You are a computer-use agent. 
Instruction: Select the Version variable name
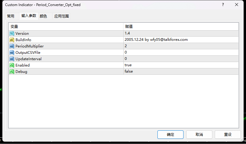point(22,34)
